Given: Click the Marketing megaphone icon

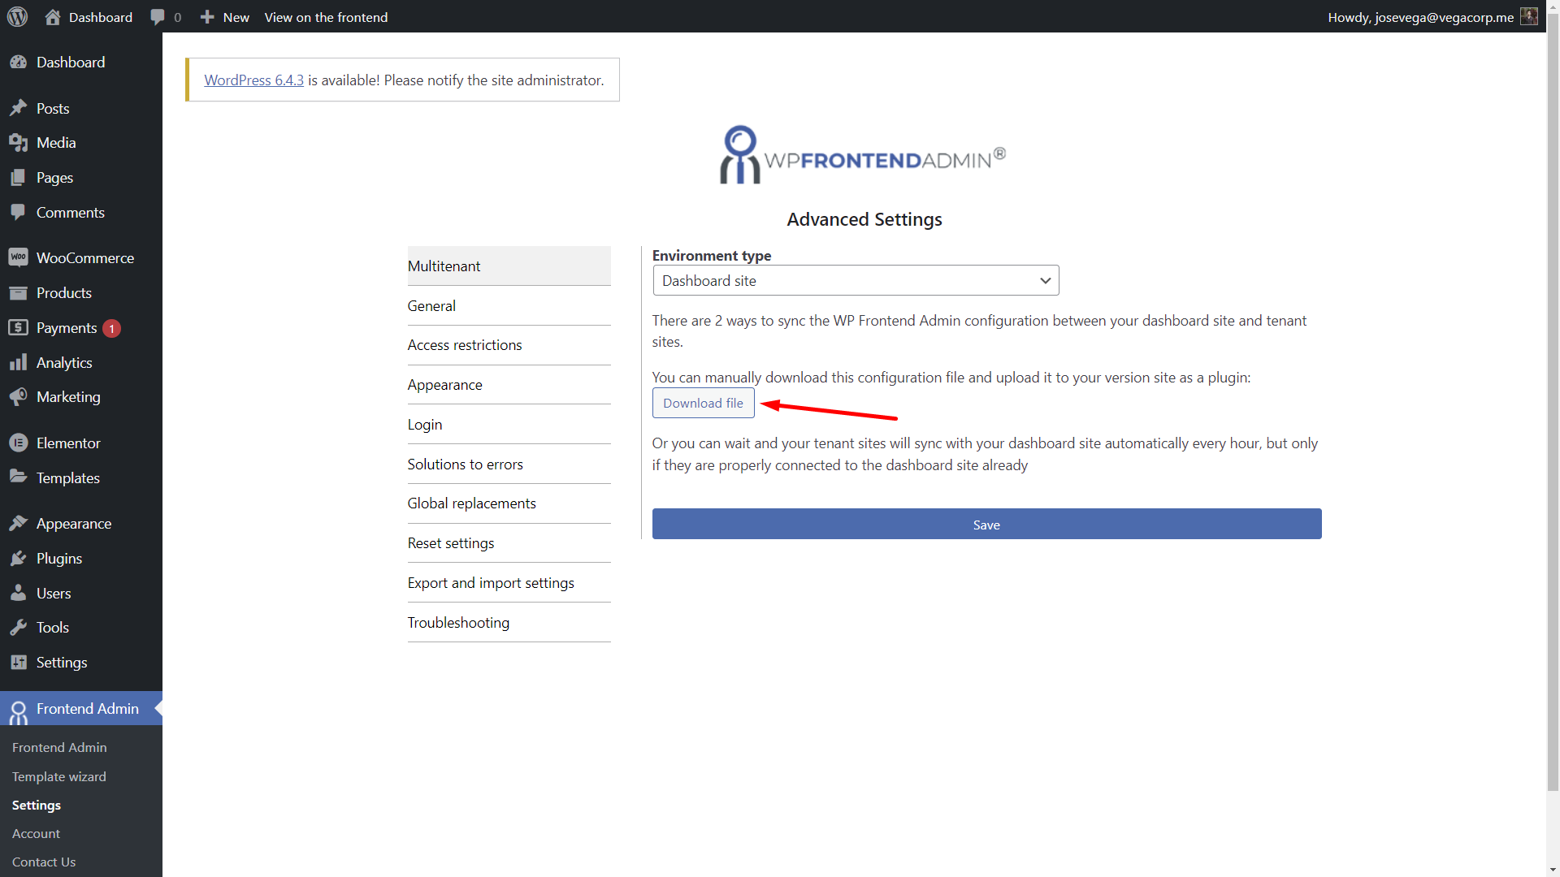Looking at the screenshot, I should pos(18,397).
